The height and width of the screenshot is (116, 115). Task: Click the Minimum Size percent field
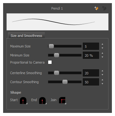tap(91, 55)
